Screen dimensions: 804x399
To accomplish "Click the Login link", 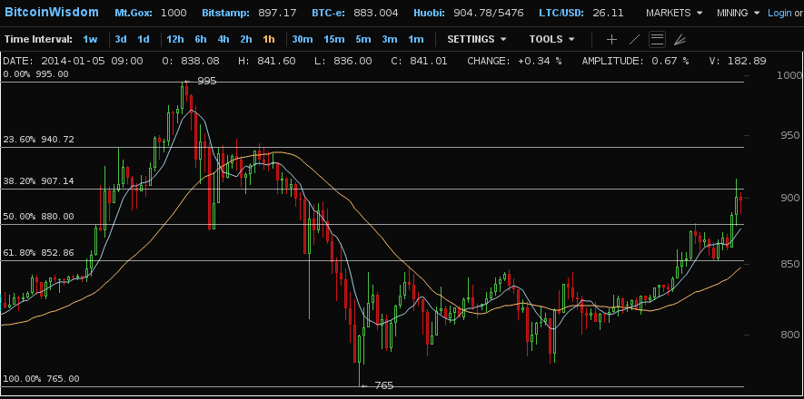I will point(779,13).
